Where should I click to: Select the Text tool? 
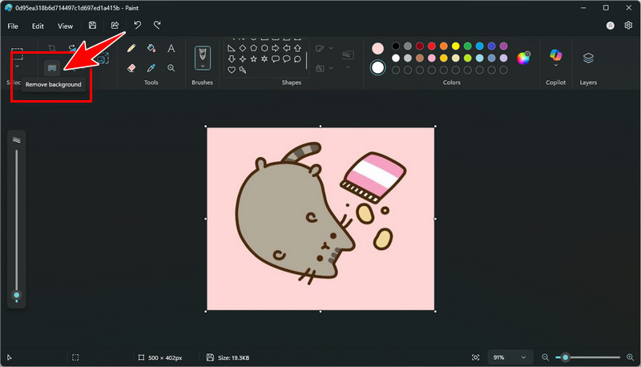(x=171, y=48)
